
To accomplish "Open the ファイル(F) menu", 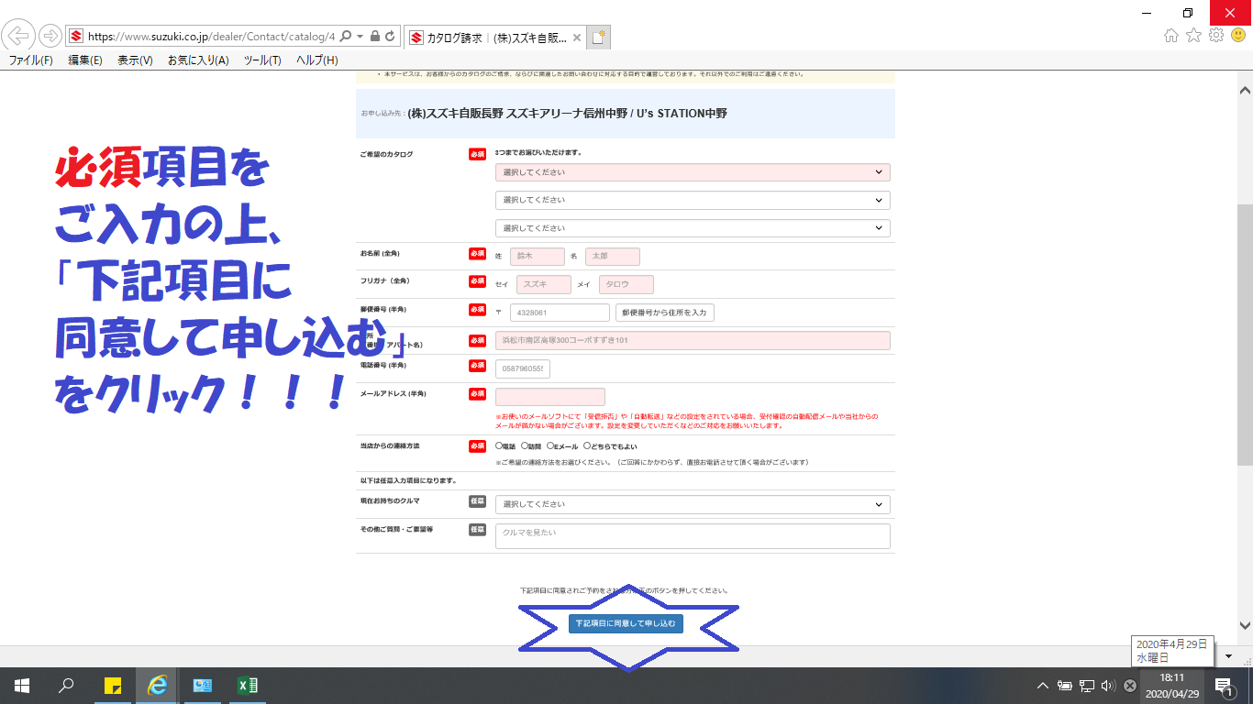I will (31, 60).
